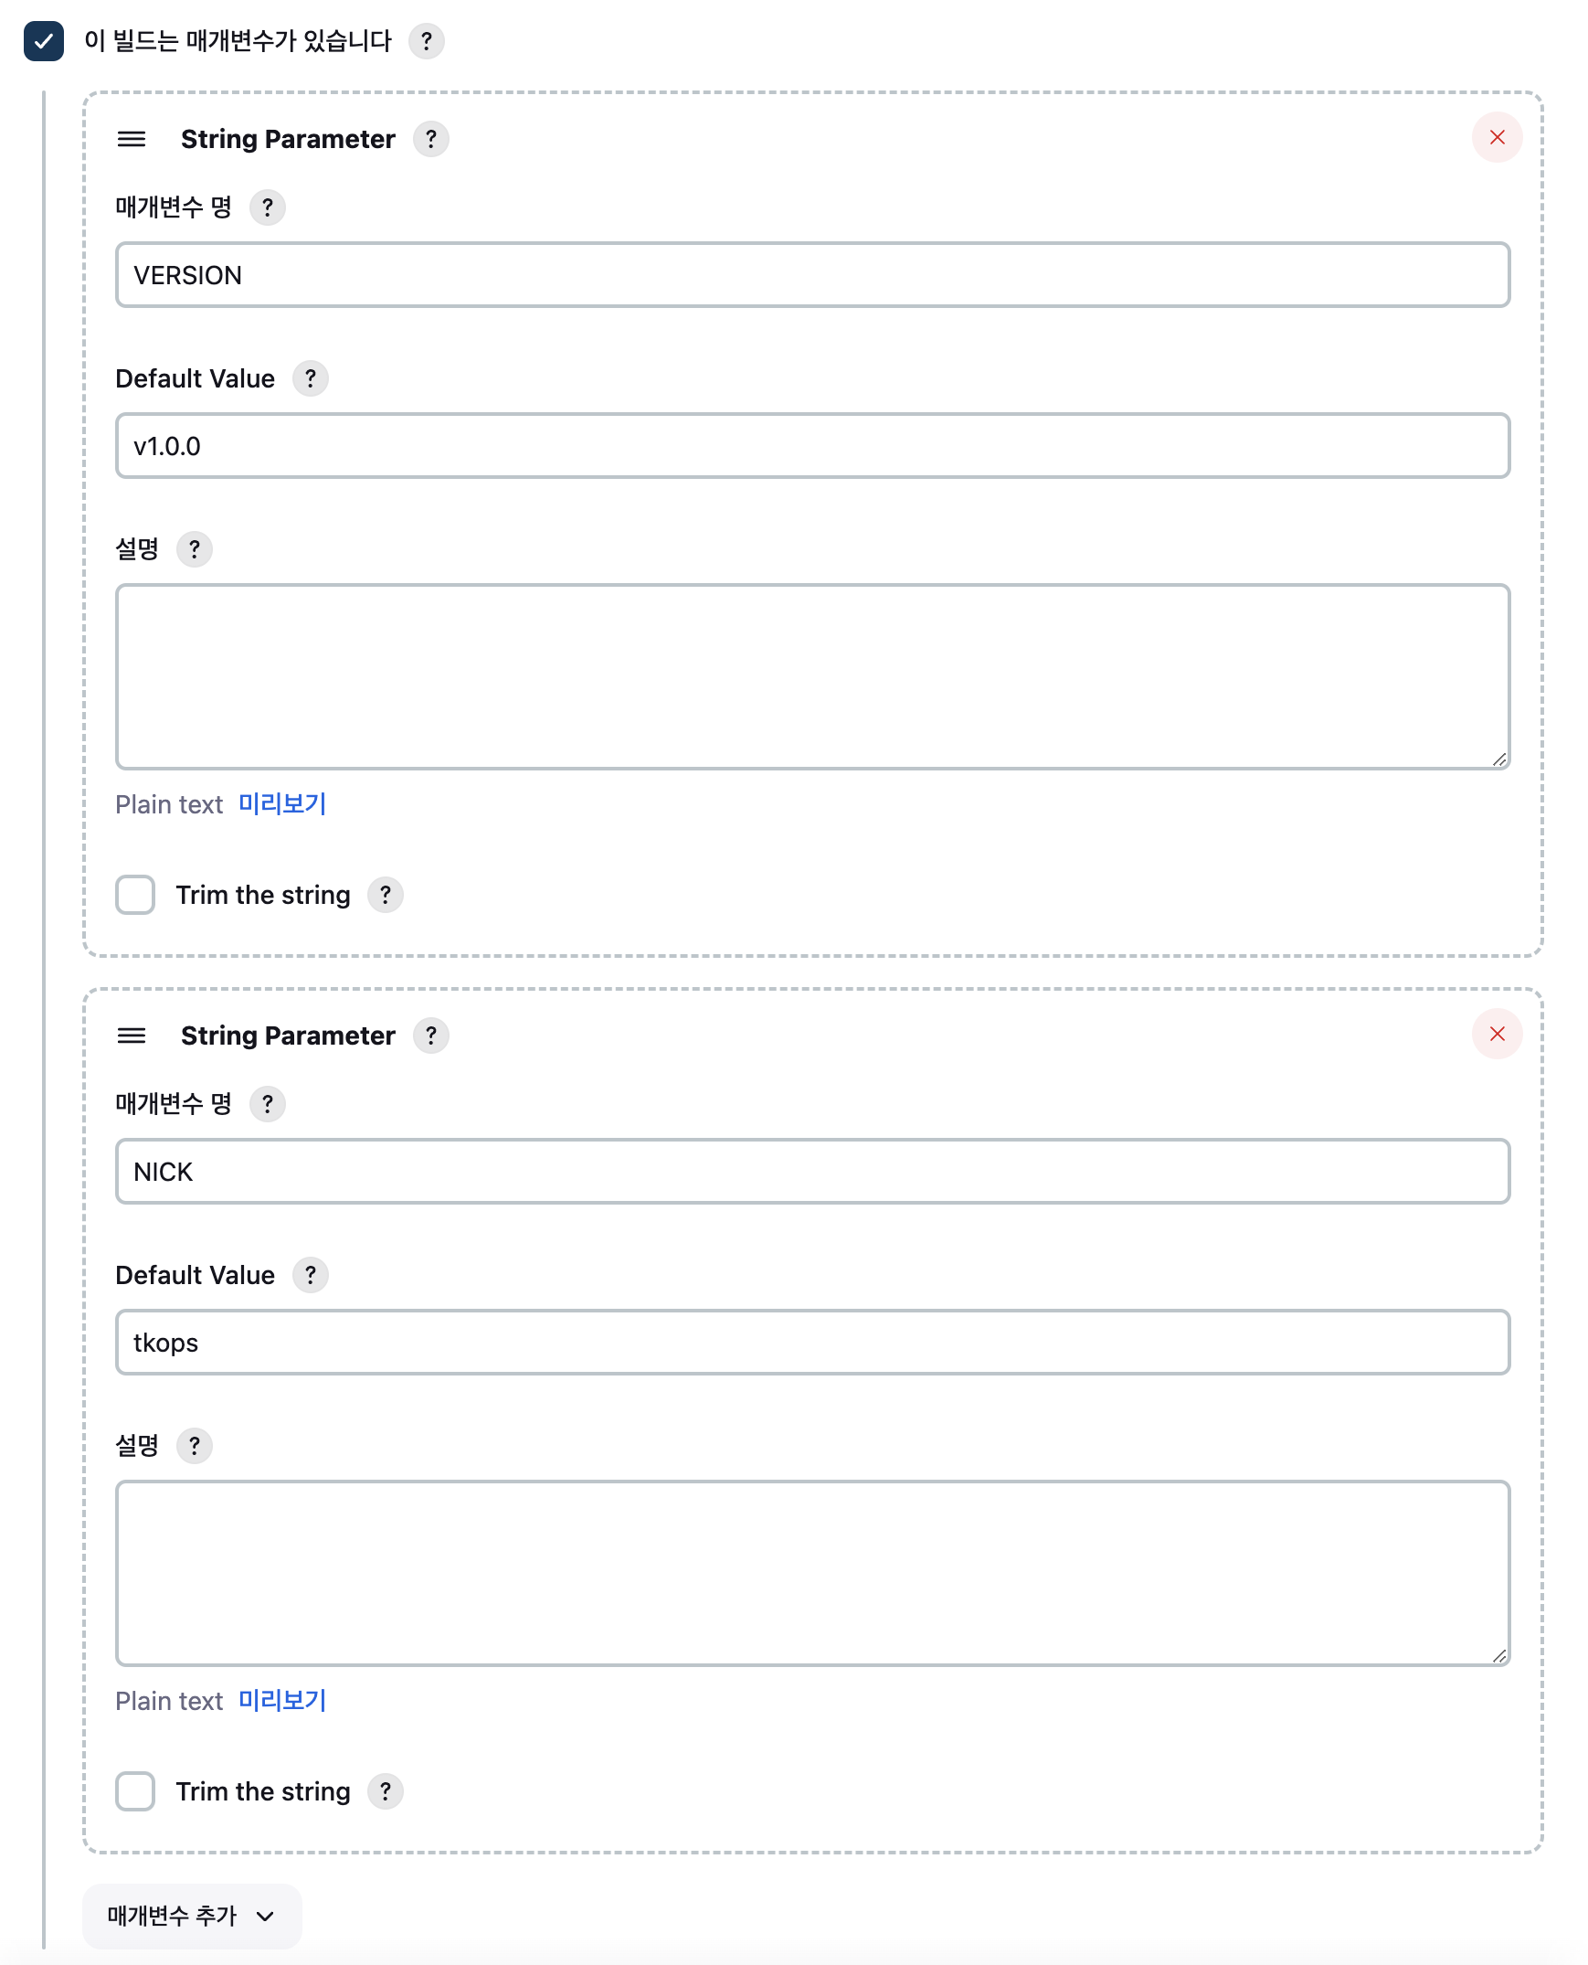The width and height of the screenshot is (1588, 1965).
Task: Open help for VERSION's 매개변수 명 field
Action: click(x=267, y=207)
